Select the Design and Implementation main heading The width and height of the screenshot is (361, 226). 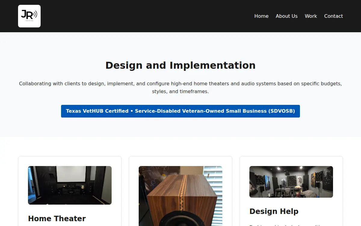[x=180, y=65]
